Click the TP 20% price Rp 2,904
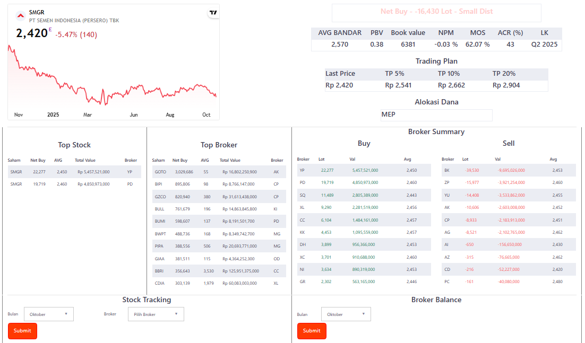 pyautogui.click(x=506, y=85)
